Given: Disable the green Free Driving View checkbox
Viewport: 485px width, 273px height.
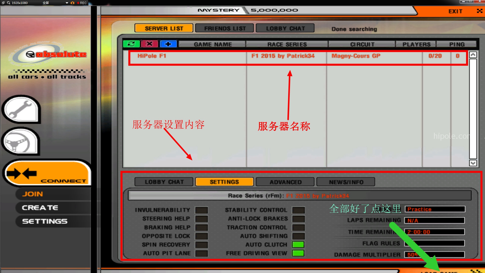Looking at the screenshot, I should (x=298, y=253).
